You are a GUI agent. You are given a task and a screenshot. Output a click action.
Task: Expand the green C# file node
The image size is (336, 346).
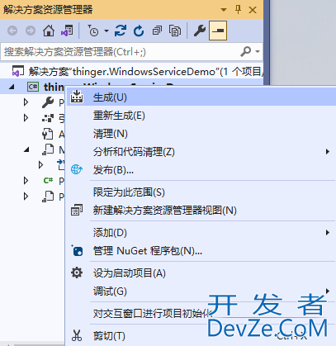[x=26, y=181]
